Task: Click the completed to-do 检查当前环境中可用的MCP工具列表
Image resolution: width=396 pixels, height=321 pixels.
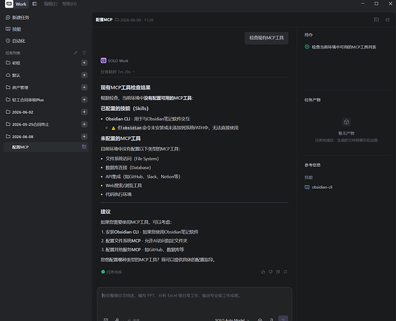Action: coord(340,47)
